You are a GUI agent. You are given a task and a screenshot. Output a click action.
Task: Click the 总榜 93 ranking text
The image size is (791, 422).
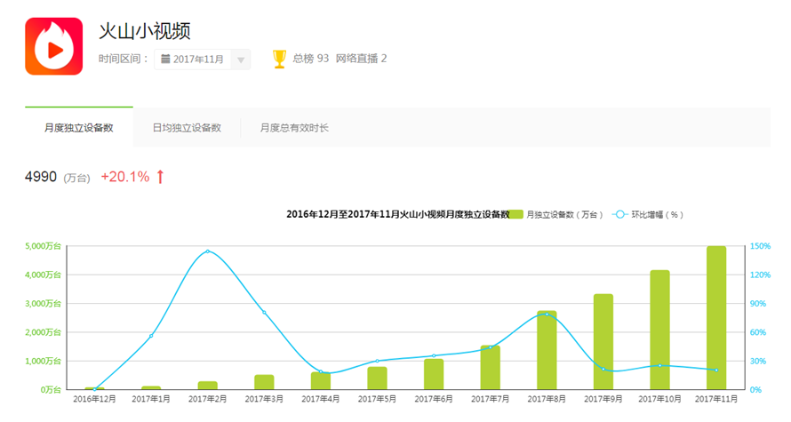(311, 59)
